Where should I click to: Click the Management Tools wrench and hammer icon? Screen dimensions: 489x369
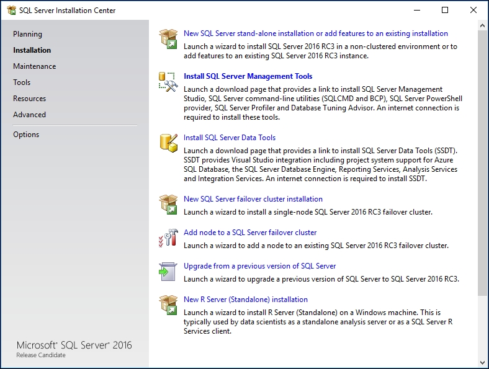(x=168, y=82)
